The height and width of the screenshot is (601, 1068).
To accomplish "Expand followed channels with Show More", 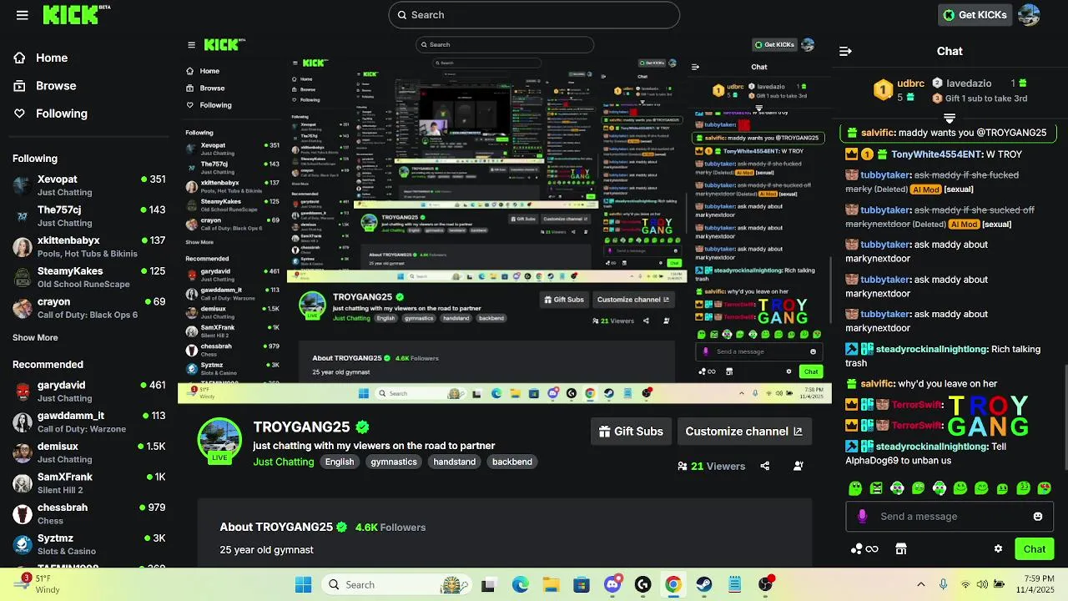I will pyautogui.click(x=35, y=338).
